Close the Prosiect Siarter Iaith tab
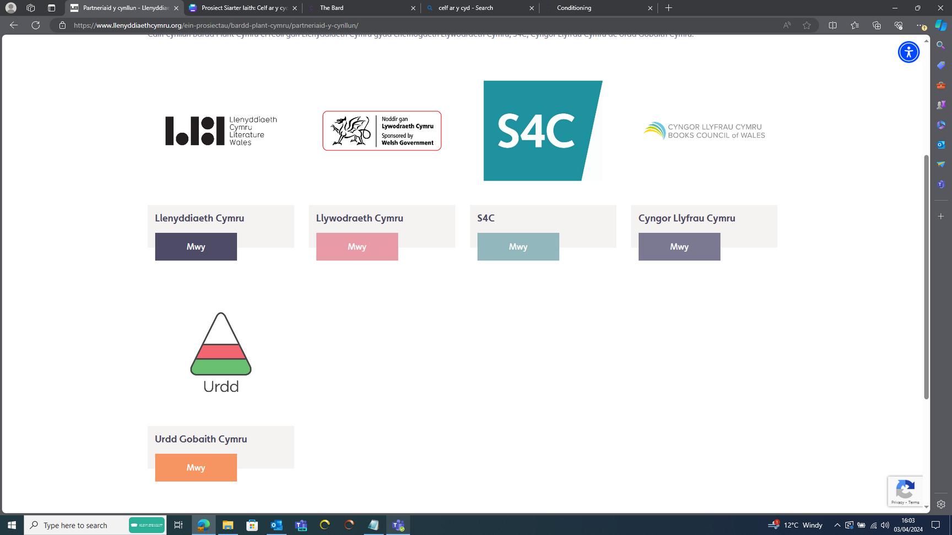The height and width of the screenshot is (535, 952). 295,8
